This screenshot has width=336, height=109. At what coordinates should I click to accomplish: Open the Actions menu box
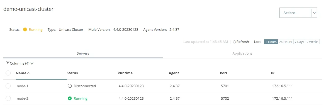(298, 13)
